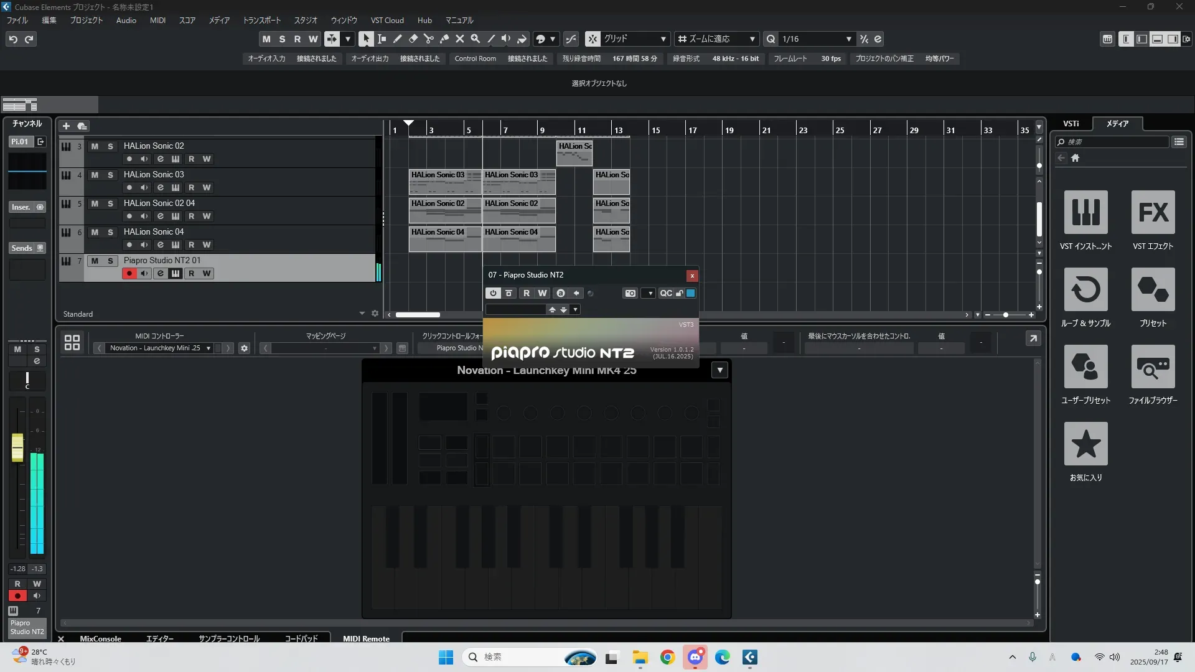
Task: Open Loops & Samples tile
Action: click(1085, 289)
